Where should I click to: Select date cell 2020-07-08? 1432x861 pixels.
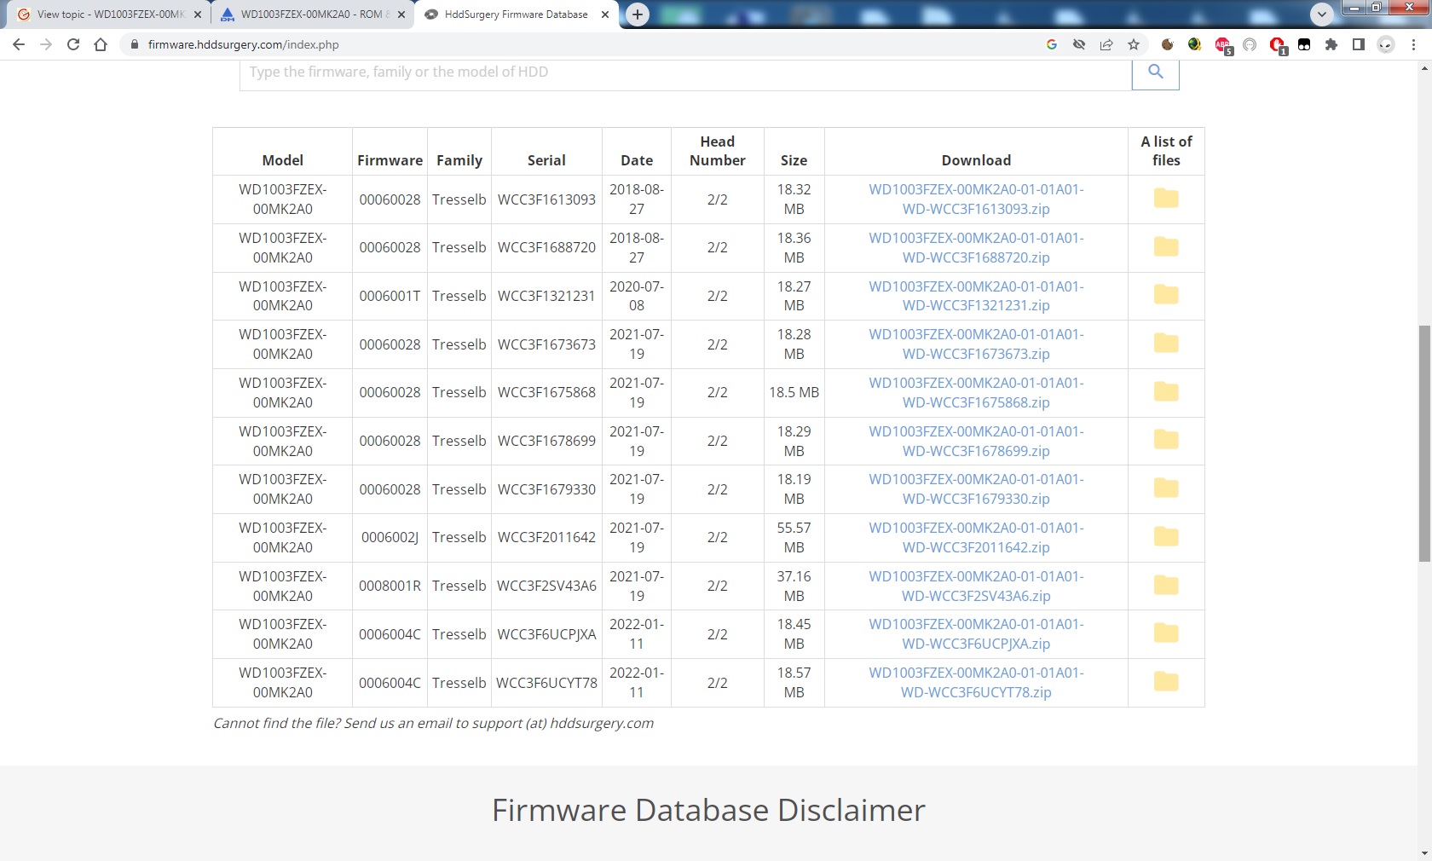(637, 296)
